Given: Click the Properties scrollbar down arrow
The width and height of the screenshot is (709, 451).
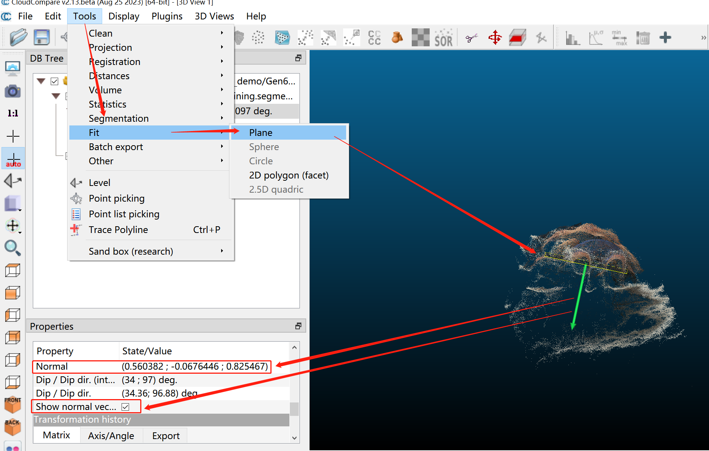Looking at the screenshot, I should [x=294, y=438].
